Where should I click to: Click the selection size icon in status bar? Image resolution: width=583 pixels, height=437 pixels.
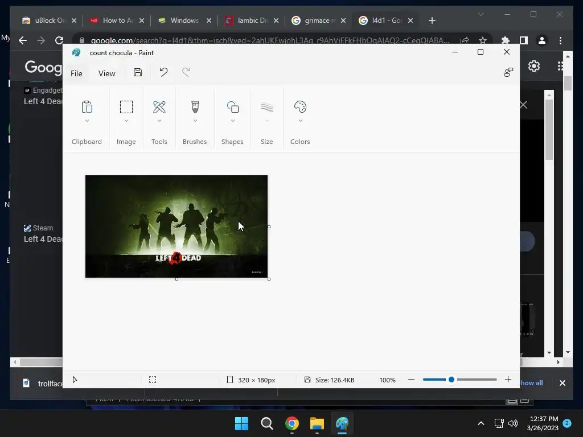(x=153, y=380)
